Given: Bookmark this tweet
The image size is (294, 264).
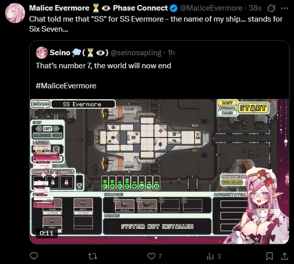Looking at the screenshot, I should tap(269, 256).
